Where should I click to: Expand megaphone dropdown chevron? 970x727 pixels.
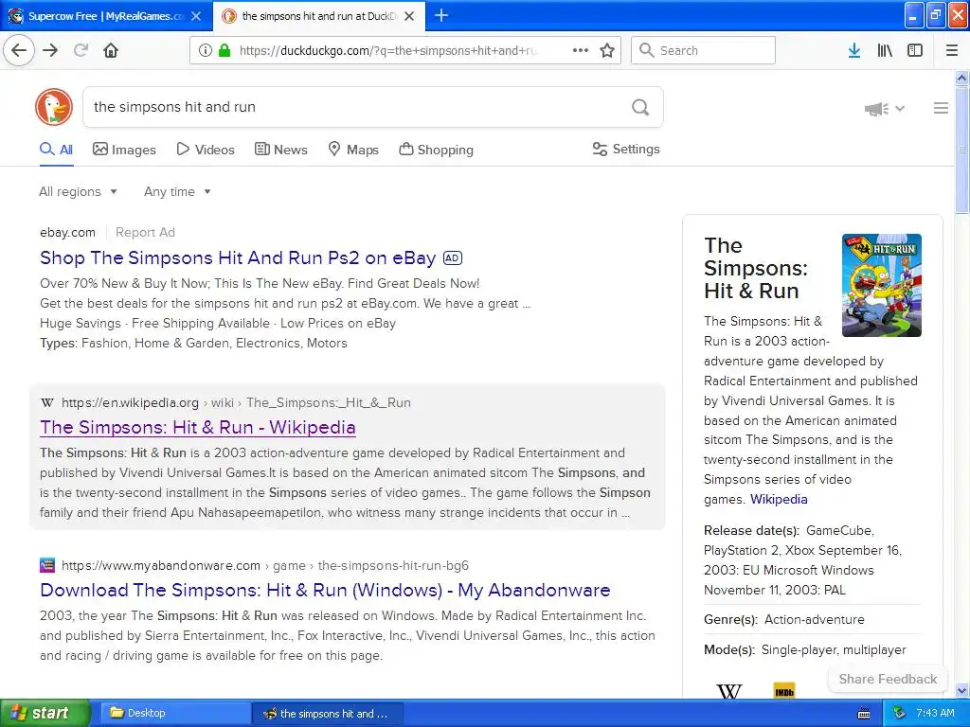[900, 109]
